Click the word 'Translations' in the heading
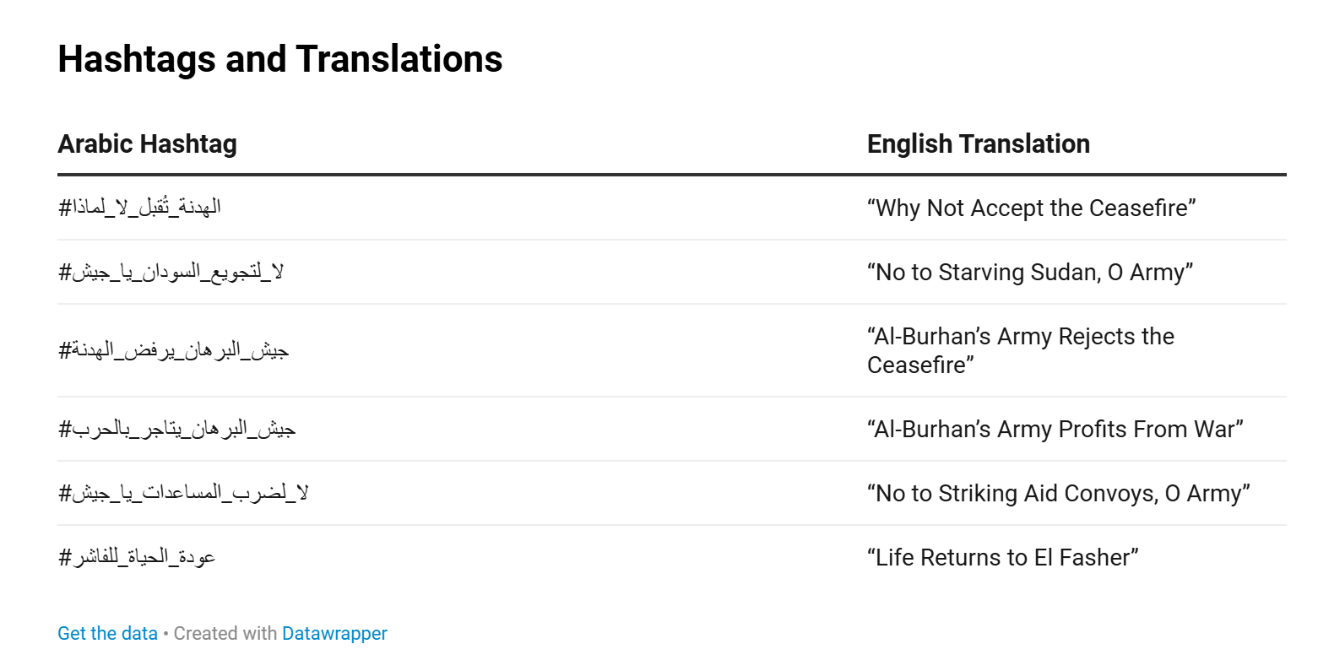Image resolution: width=1318 pixels, height=671 pixels. tap(399, 59)
